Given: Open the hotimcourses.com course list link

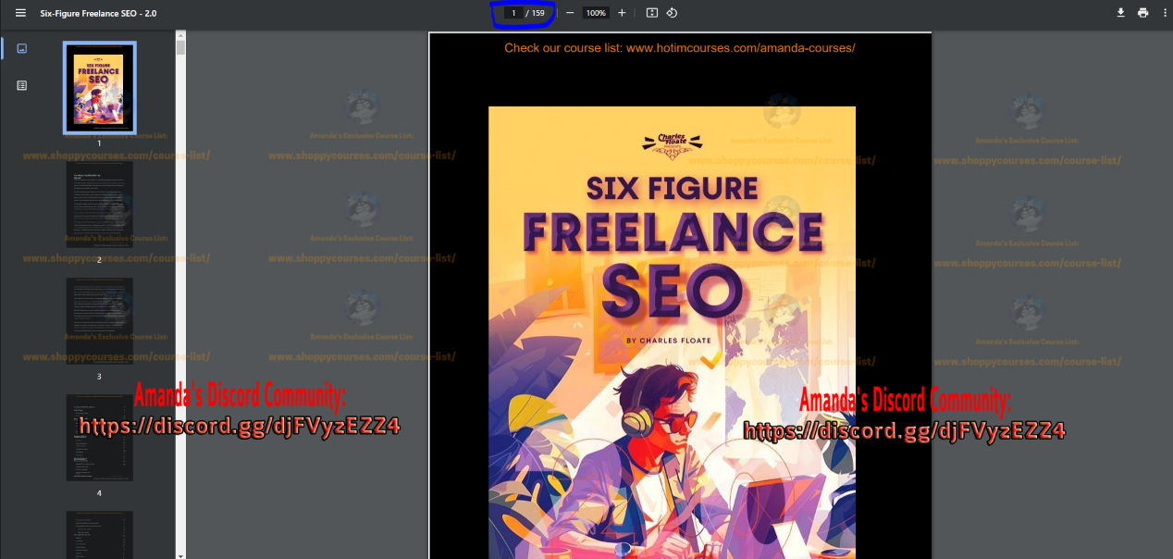Looking at the screenshot, I should click(x=679, y=48).
